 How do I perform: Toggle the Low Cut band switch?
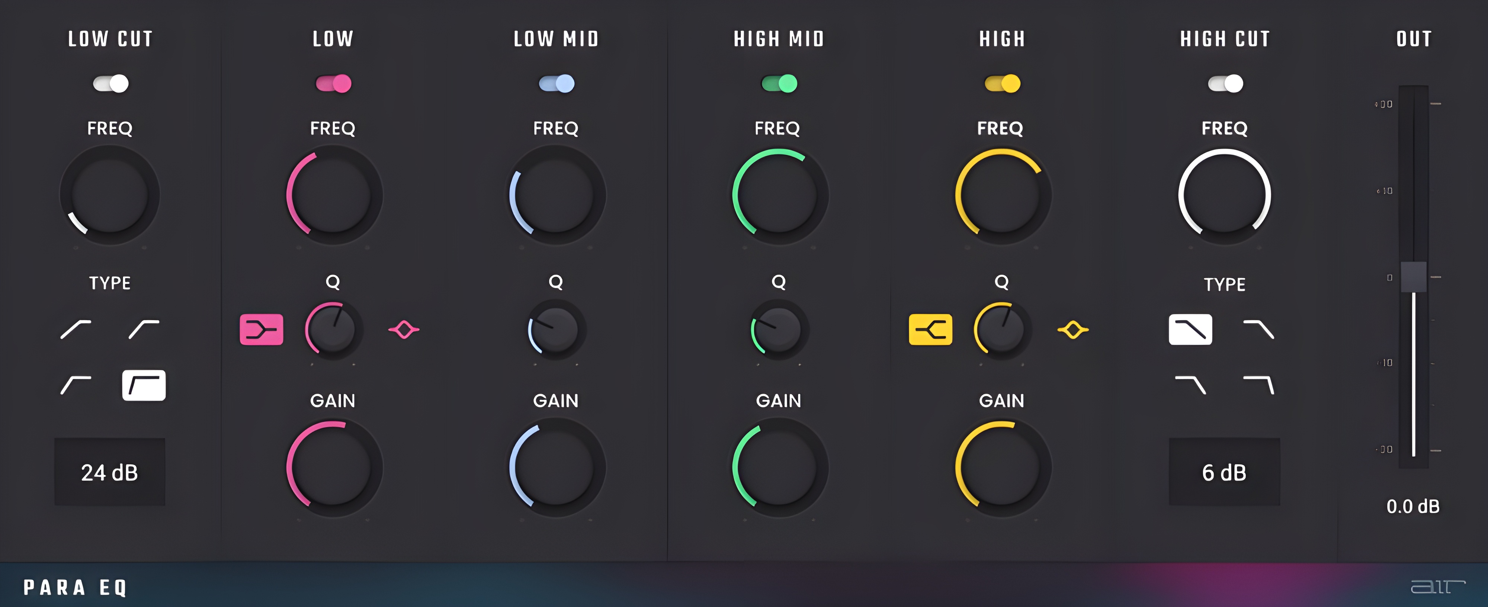(x=110, y=84)
